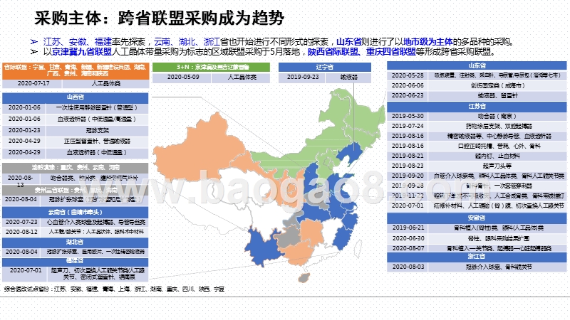Select the 浙江省 table header
The width and height of the screenshot is (570, 320).
[x=477, y=257]
